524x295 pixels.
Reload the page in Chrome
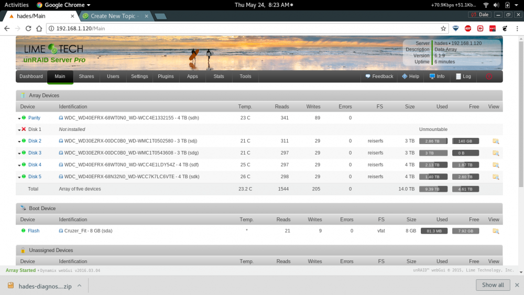tap(28, 28)
